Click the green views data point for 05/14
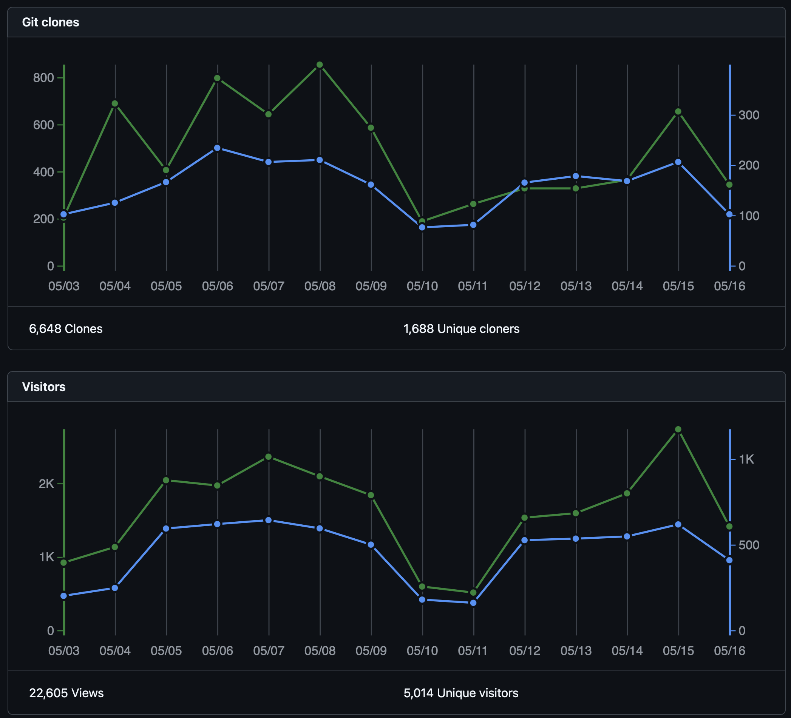The height and width of the screenshot is (718, 791). coord(627,493)
